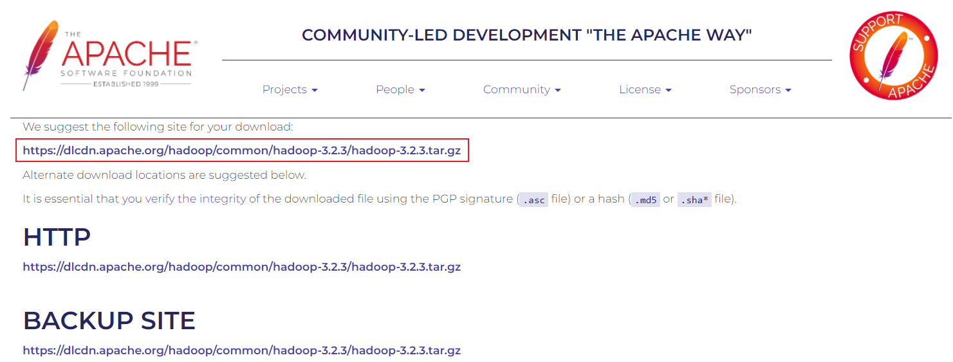Click the download link under HTTP heading
953x362 pixels.
[x=242, y=266]
